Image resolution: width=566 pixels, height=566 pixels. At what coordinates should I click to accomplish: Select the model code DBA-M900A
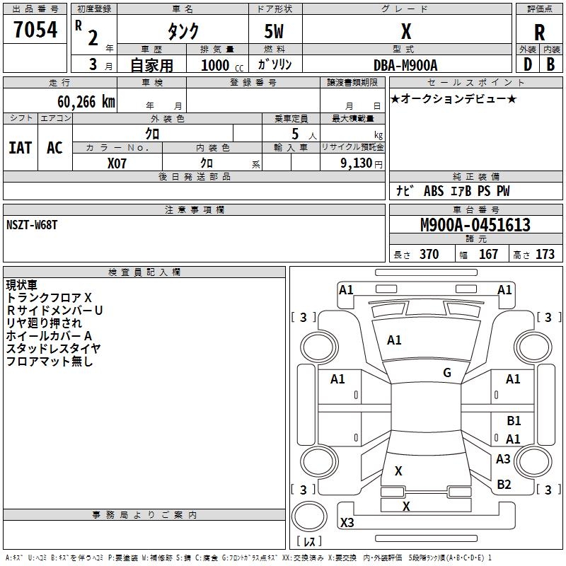click(405, 65)
